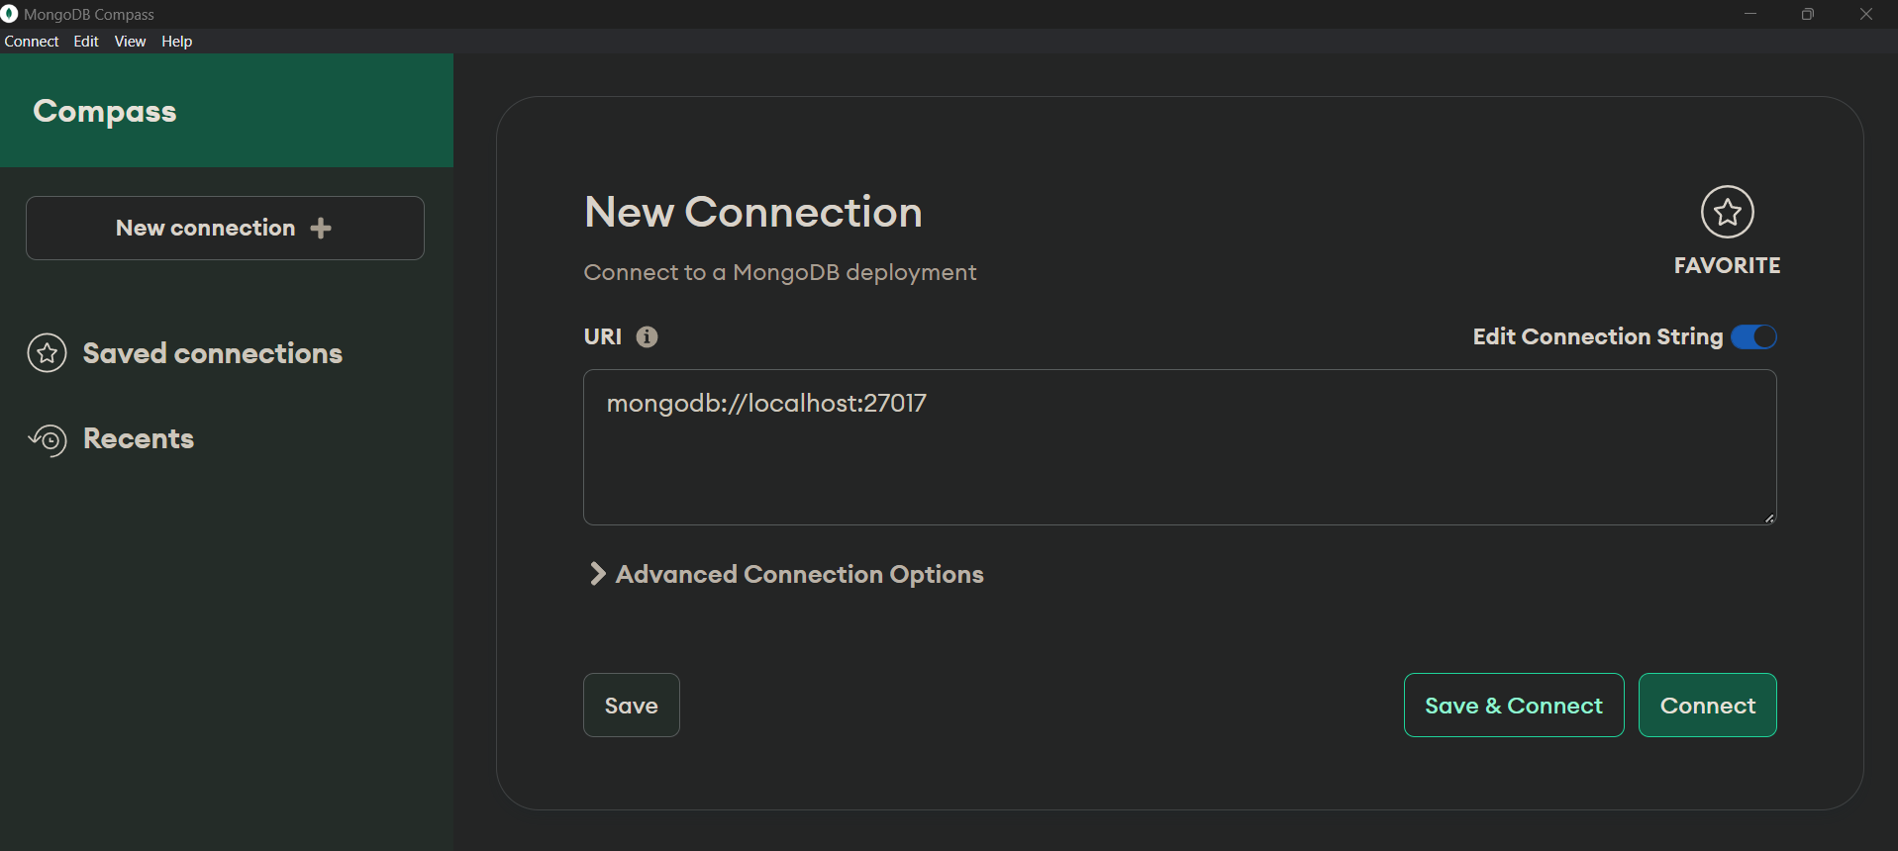Click the Recents clock icon
This screenshot has width=1898, height=851.
[x=48, y=439]
